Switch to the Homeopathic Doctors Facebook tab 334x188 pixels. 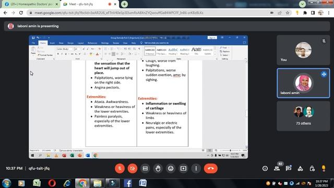[31, 4]
